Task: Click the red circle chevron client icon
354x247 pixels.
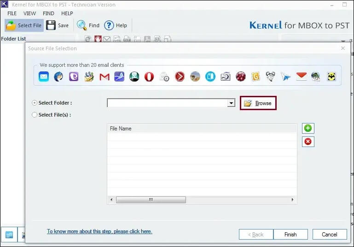Action: pos(180,76)
